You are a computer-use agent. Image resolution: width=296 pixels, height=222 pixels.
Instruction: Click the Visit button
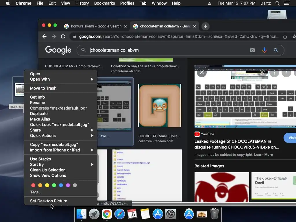290,138
